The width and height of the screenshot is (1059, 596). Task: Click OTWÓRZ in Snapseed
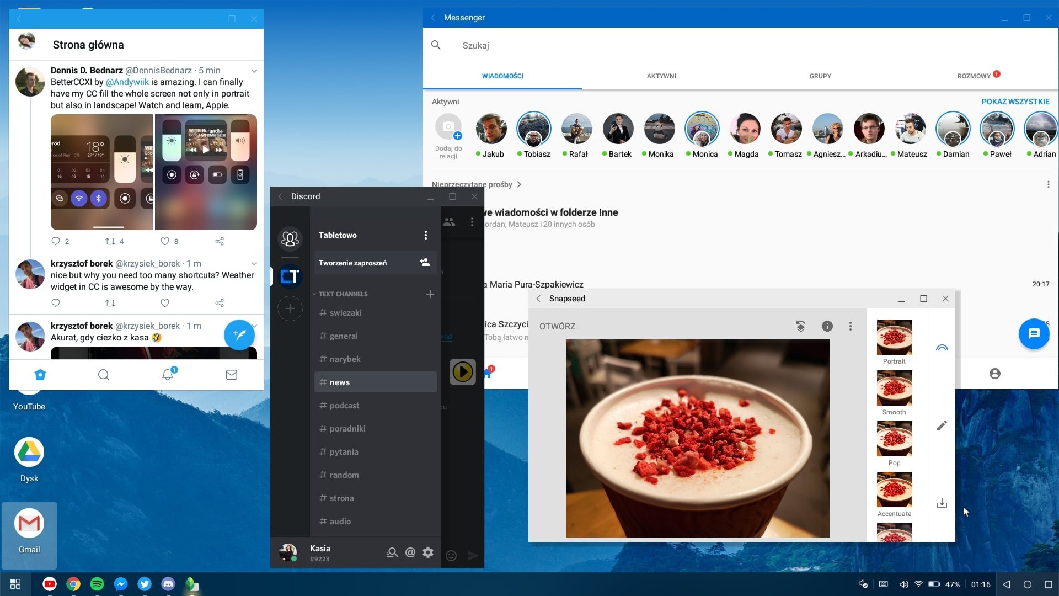(557, 326)
